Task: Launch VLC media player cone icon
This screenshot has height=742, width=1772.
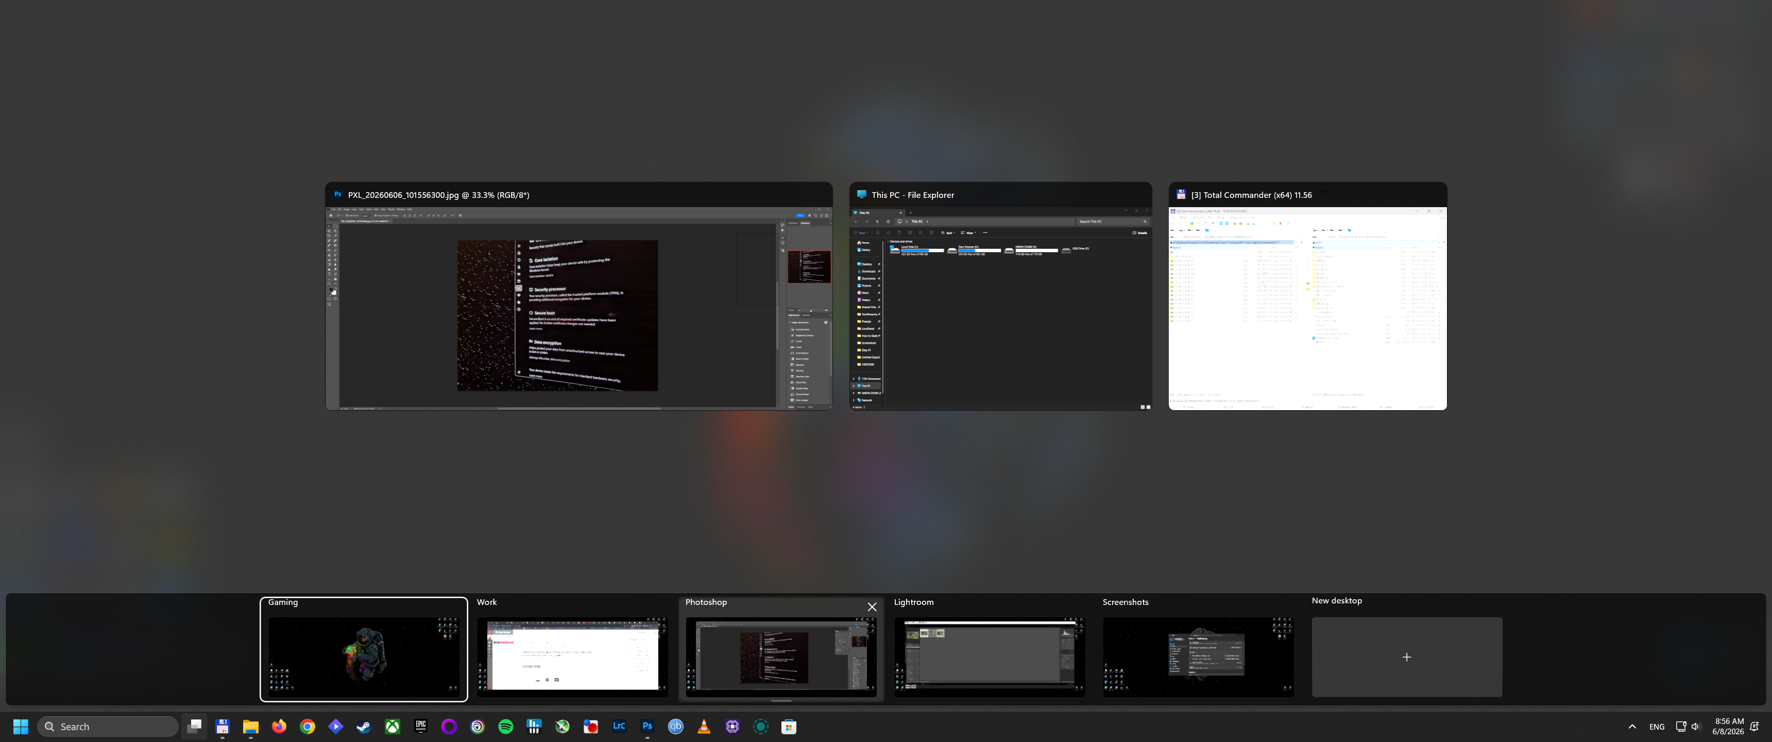Action: (x=704, y=726)
